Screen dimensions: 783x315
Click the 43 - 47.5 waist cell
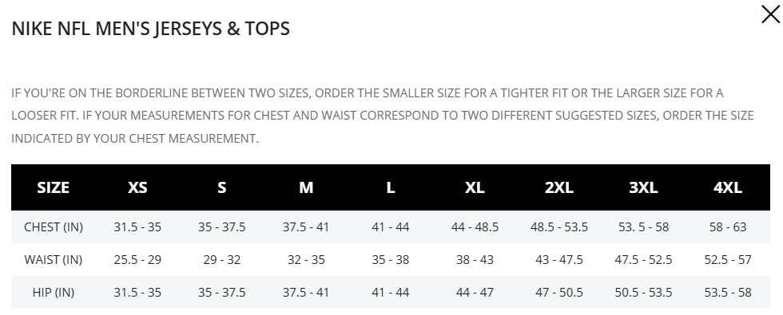point(558,260)
